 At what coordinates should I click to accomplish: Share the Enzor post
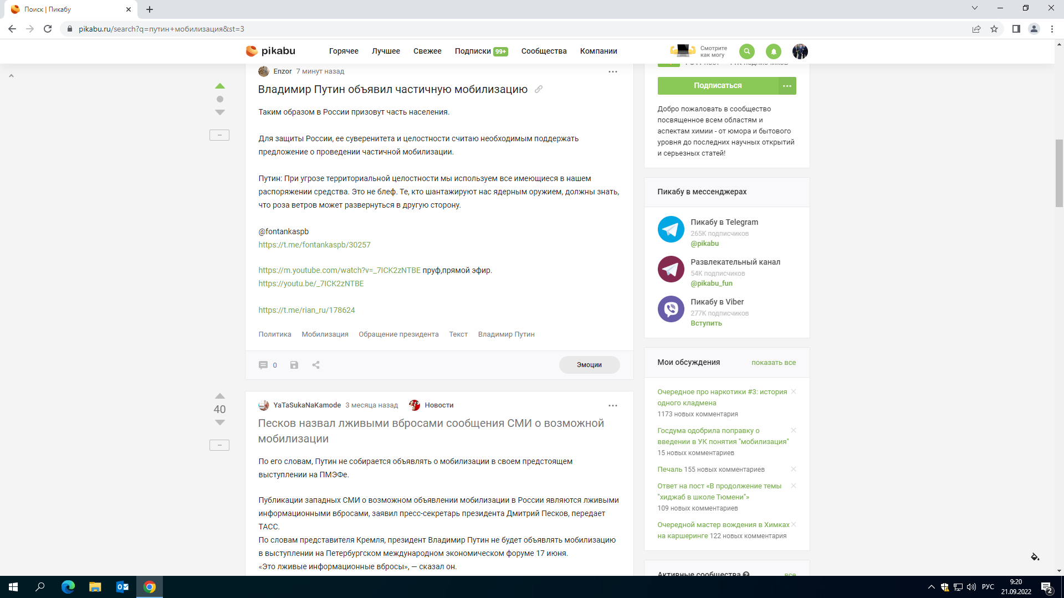coord(316,365)
